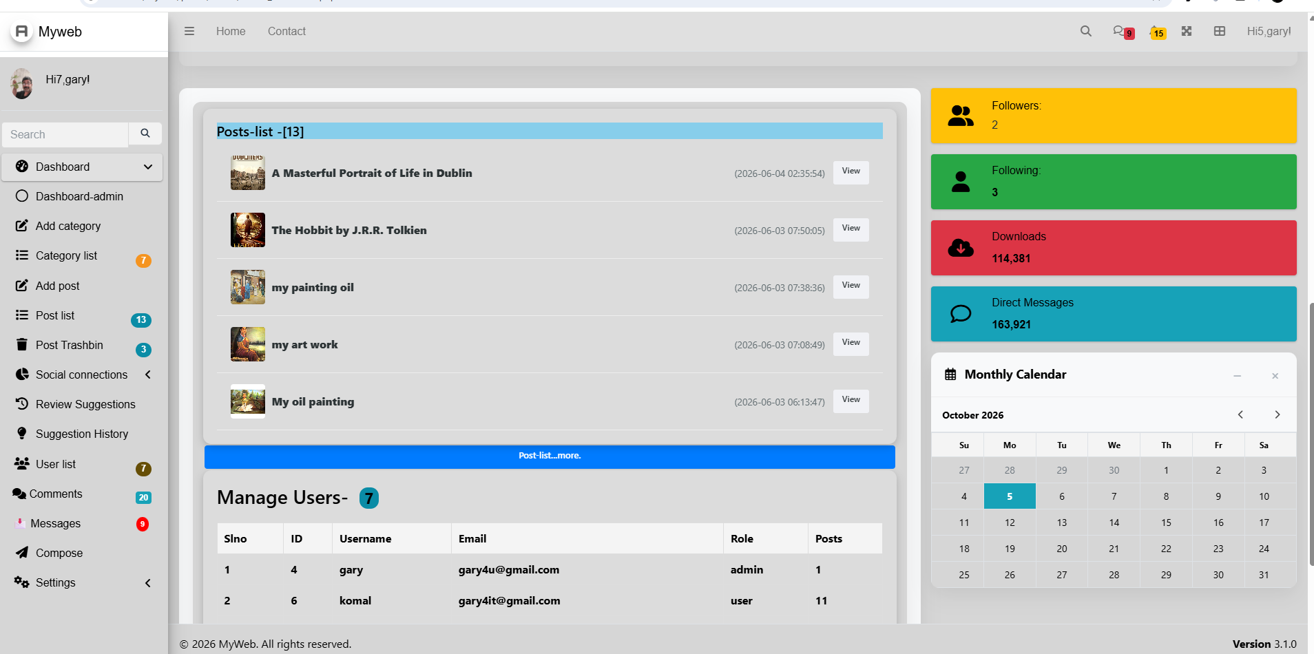Open the navbar search magnifier icon
This screenshot has height=654, width=1314.
pos(1086,31)
